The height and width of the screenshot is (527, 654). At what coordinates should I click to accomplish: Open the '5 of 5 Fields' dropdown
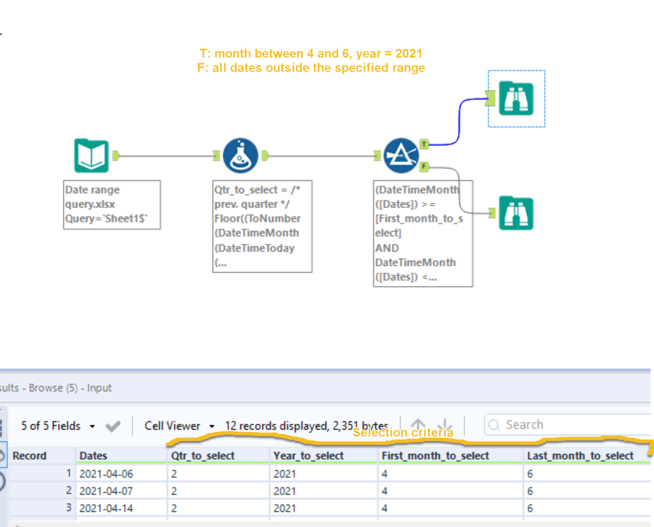pyautogui.click(x=50, y=426)
